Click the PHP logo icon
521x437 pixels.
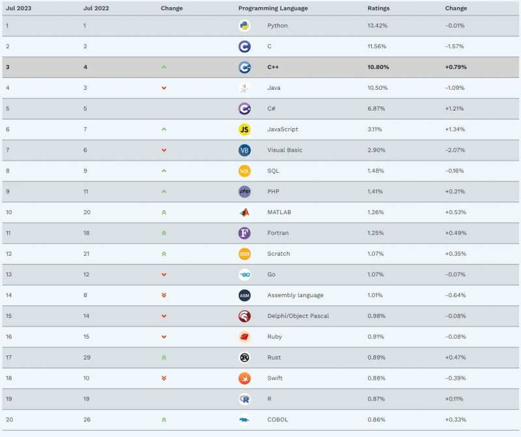coord(245,191)
